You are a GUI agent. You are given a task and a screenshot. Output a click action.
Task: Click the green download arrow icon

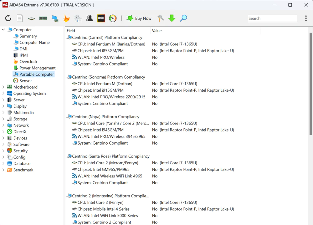[x=172, y=18]
